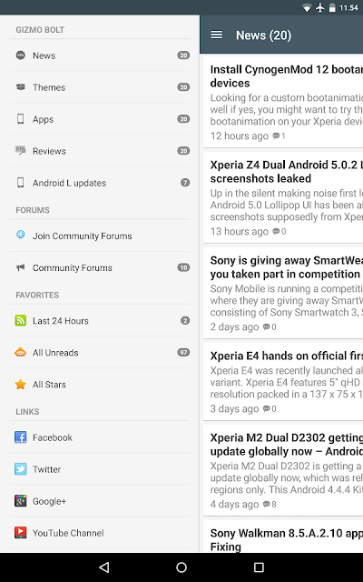
Task: Click the 2 badge next to Last 24 Hours
Action: (x=185, y=320)
